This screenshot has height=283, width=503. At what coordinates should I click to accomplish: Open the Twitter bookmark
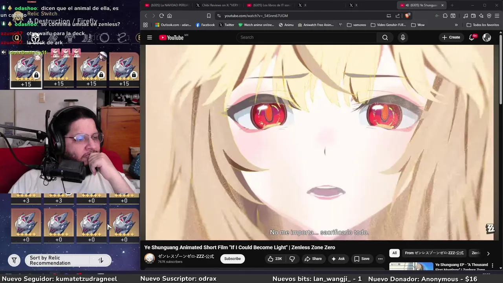click(x=227, y=25)
